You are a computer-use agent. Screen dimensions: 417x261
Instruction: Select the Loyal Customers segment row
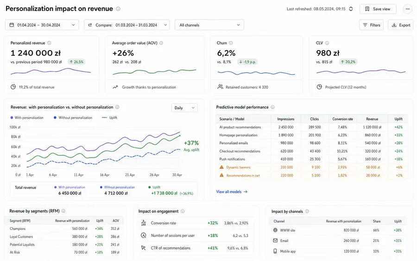tap(64, 237)
